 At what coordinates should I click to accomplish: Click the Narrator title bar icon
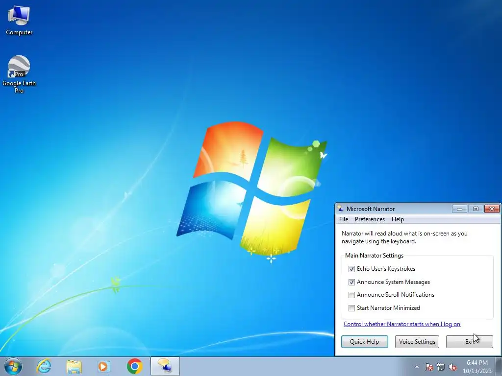pyautogui.click(x=341, y=209)
